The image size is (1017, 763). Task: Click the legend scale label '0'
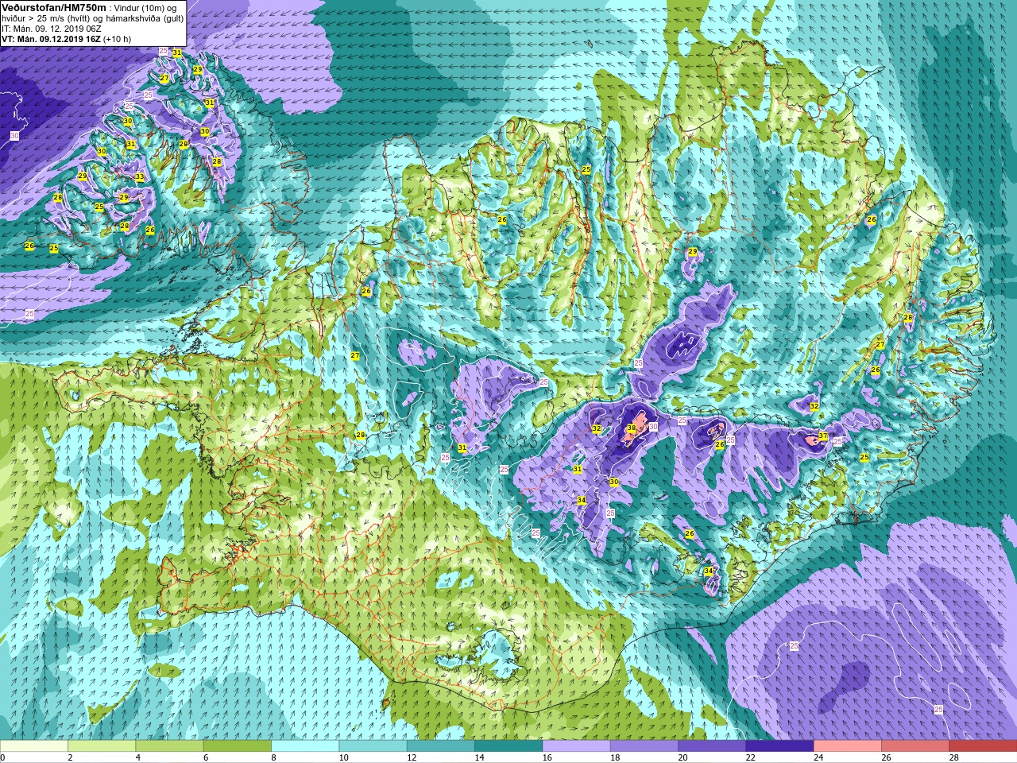[x=2, y=757]
